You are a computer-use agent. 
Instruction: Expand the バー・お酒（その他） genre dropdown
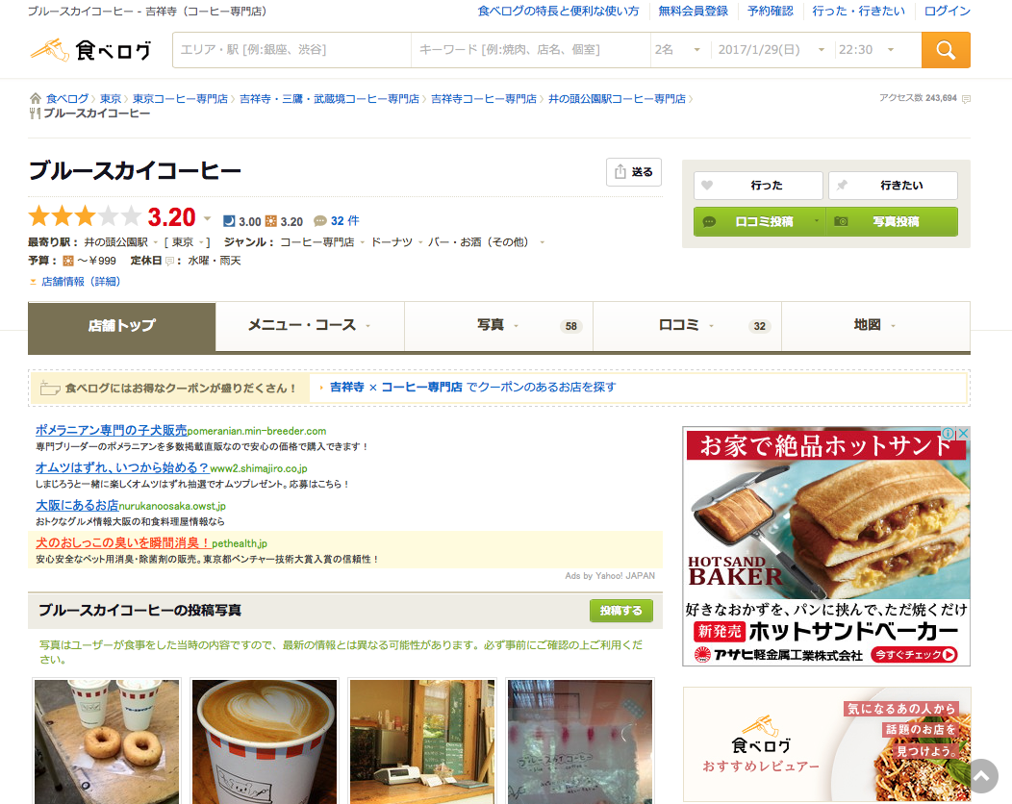tap(543, 242)
